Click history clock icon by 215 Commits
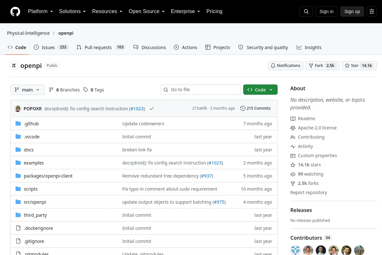Image resolution: width=382 pixels, height=255 pixels. click(243, 108)
